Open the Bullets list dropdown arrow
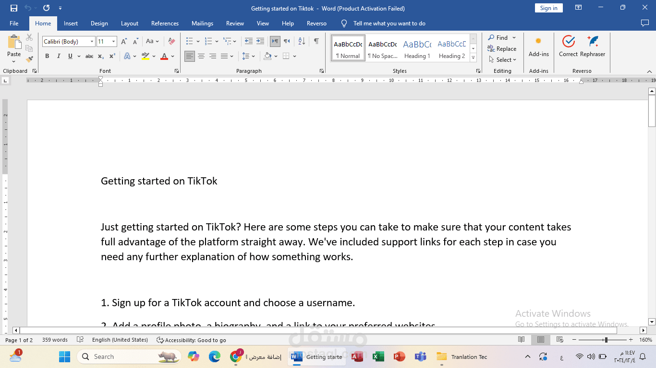 point(198,42)
